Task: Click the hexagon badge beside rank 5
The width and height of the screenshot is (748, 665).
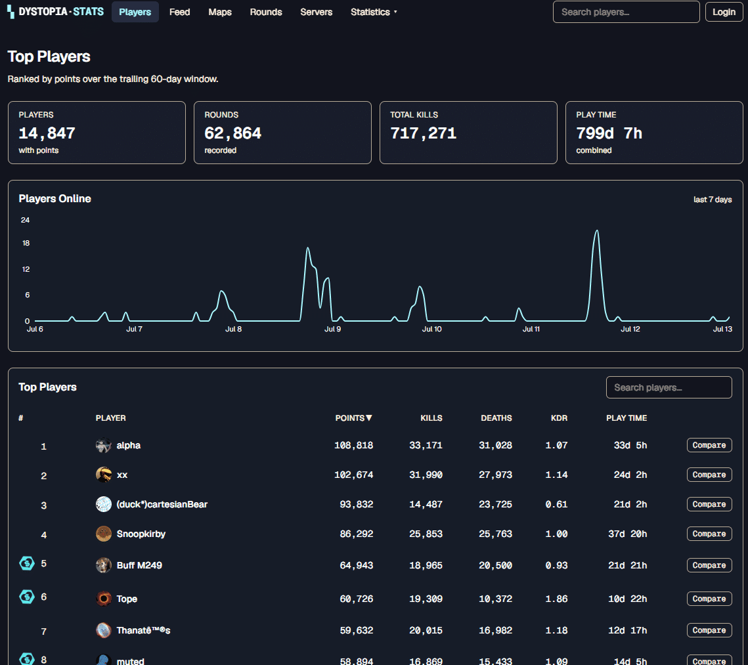Action: tap(27, 563)
